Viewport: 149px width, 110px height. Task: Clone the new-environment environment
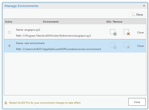pos(140,46)
